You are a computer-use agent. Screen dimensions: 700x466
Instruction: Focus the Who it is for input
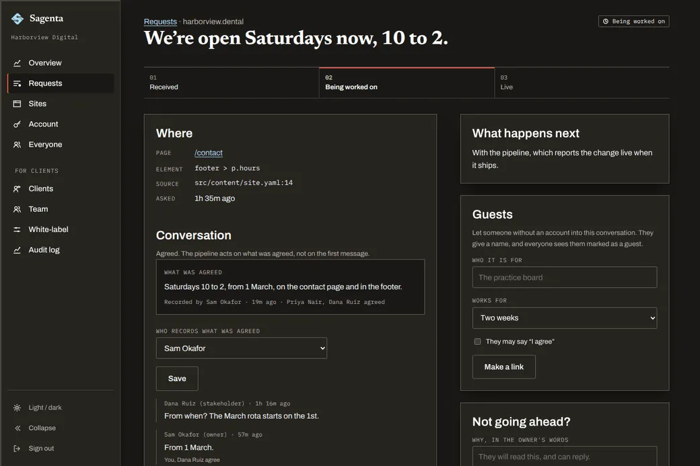click(x=565, y=277)
